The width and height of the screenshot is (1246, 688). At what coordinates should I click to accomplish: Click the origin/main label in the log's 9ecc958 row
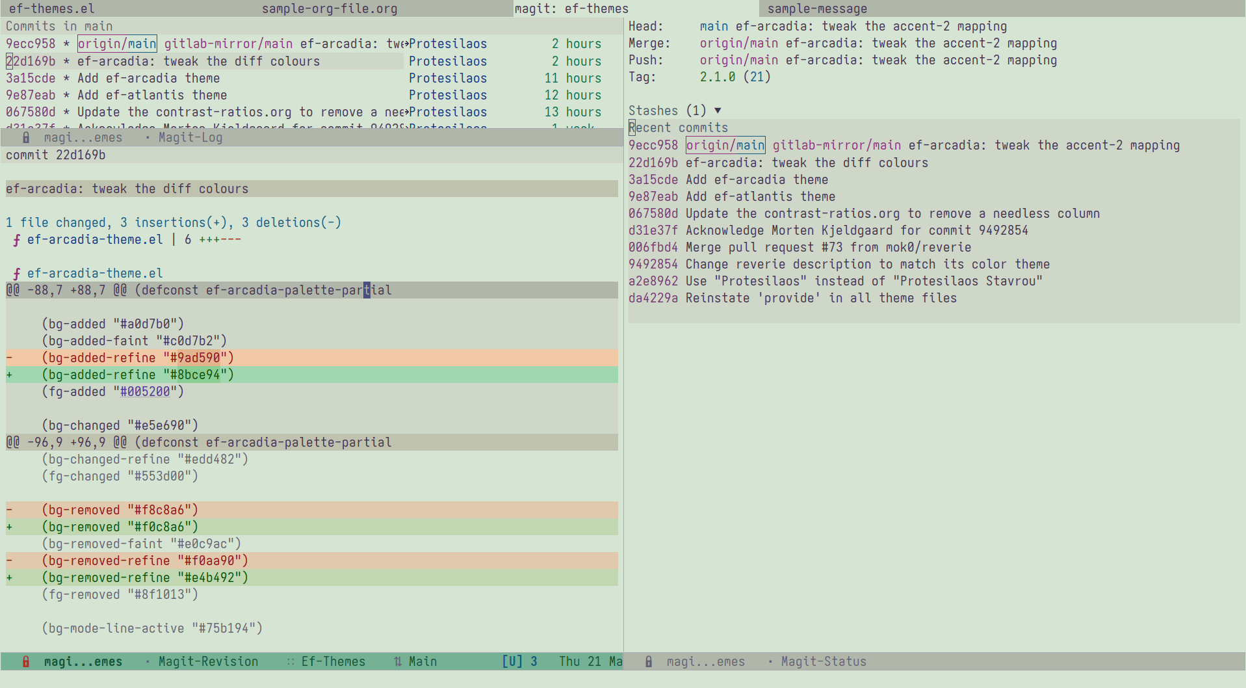pos(117,44)
